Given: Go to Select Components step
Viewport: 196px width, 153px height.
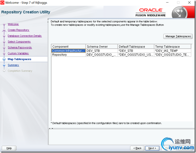Looking at the screenshot, I should 19,42.
